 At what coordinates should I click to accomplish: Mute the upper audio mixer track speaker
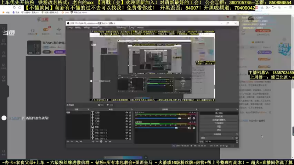pyautogui.click(x=189, y=118)
